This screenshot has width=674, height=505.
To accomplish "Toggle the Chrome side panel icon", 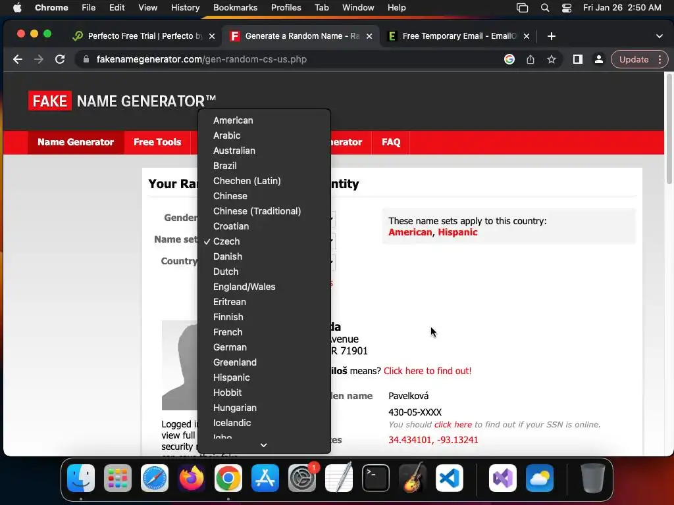I will (578, 59).
